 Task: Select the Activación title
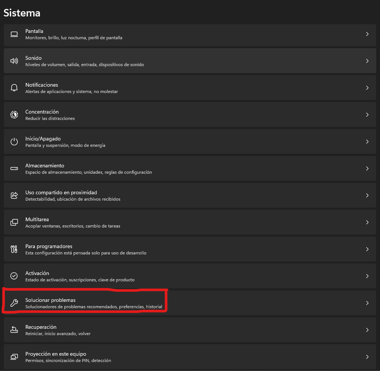click(37, 273)
